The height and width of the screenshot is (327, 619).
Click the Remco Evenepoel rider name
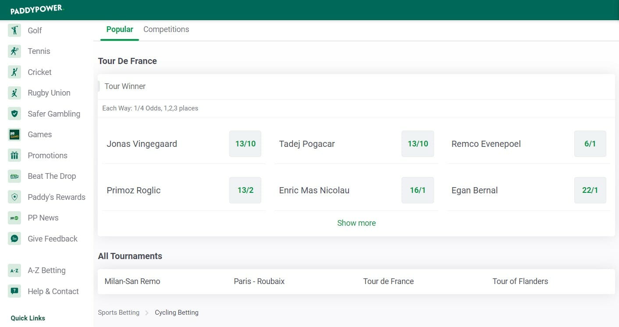(x=486, y=144)
